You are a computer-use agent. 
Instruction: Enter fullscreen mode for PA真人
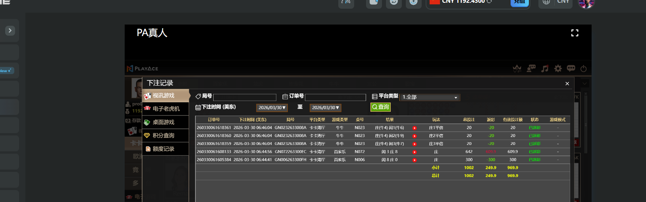[x=575, y=33]
